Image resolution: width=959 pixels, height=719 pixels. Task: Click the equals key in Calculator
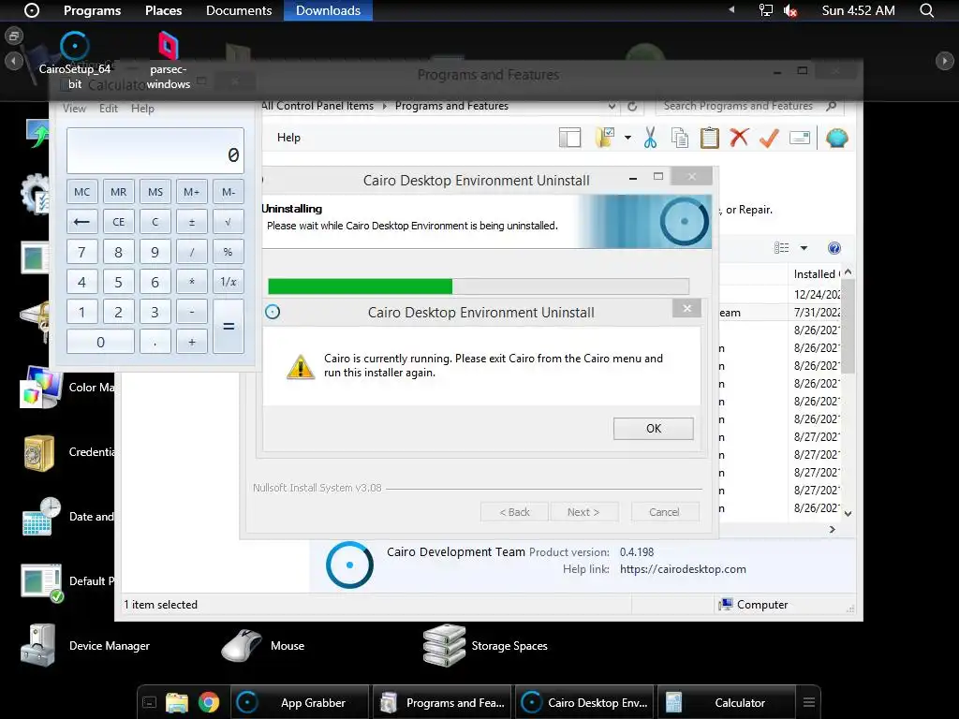[x=229, y=327]
